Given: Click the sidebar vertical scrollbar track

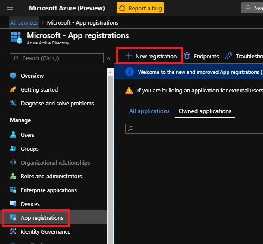Looking at the screenshot, I should click(x=110, y=159).
